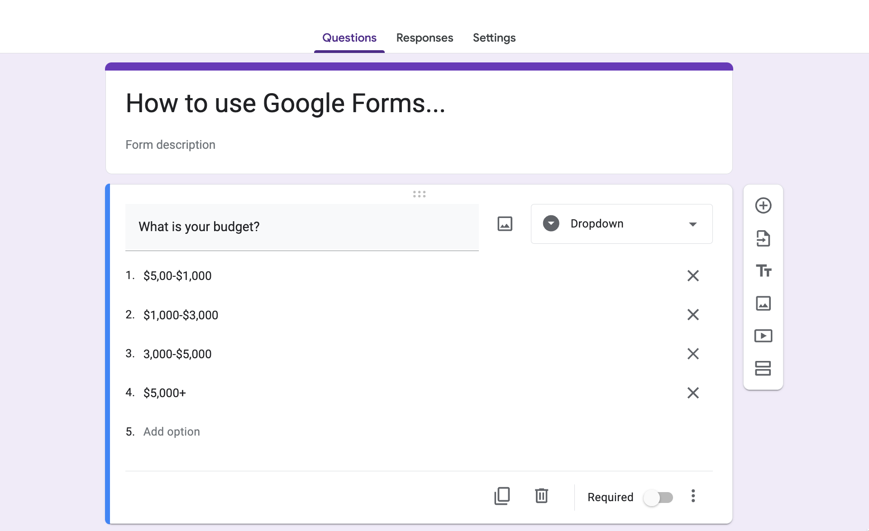Viewport: 869px width, 531px height.
Task: Delete the question with trash icon
Action: tap(541, 496)
